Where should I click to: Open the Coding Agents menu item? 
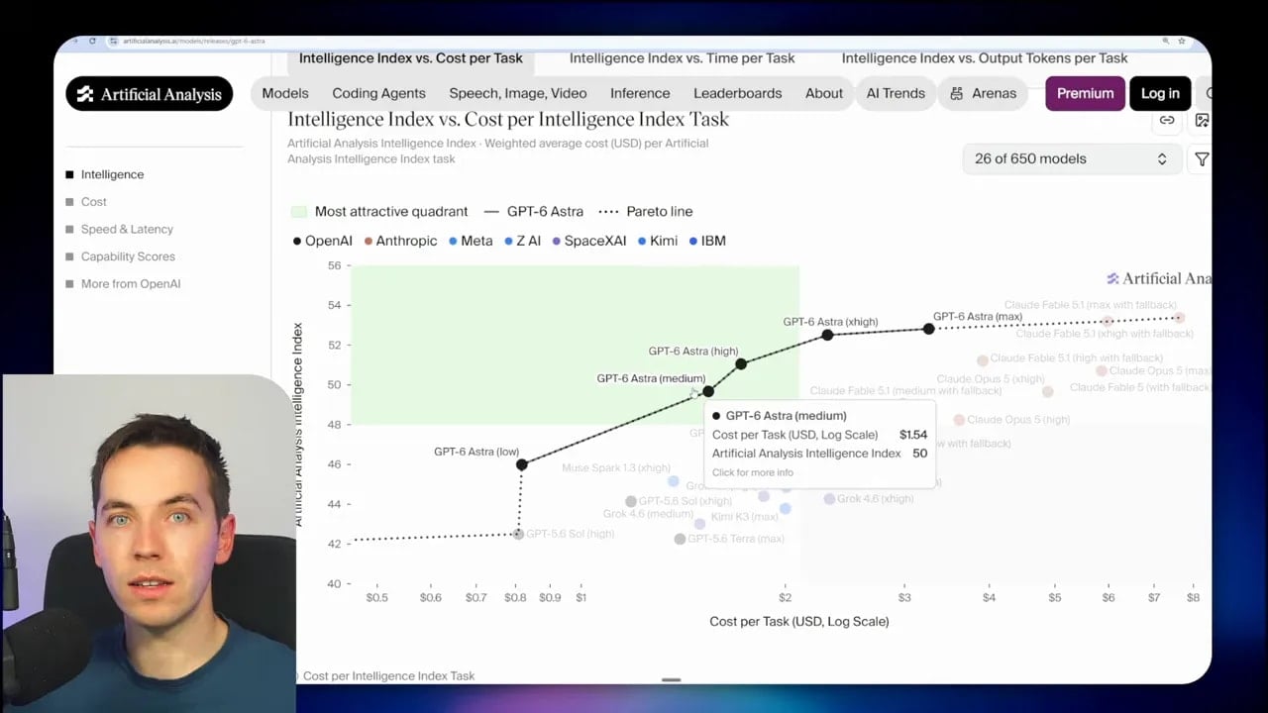378,93
